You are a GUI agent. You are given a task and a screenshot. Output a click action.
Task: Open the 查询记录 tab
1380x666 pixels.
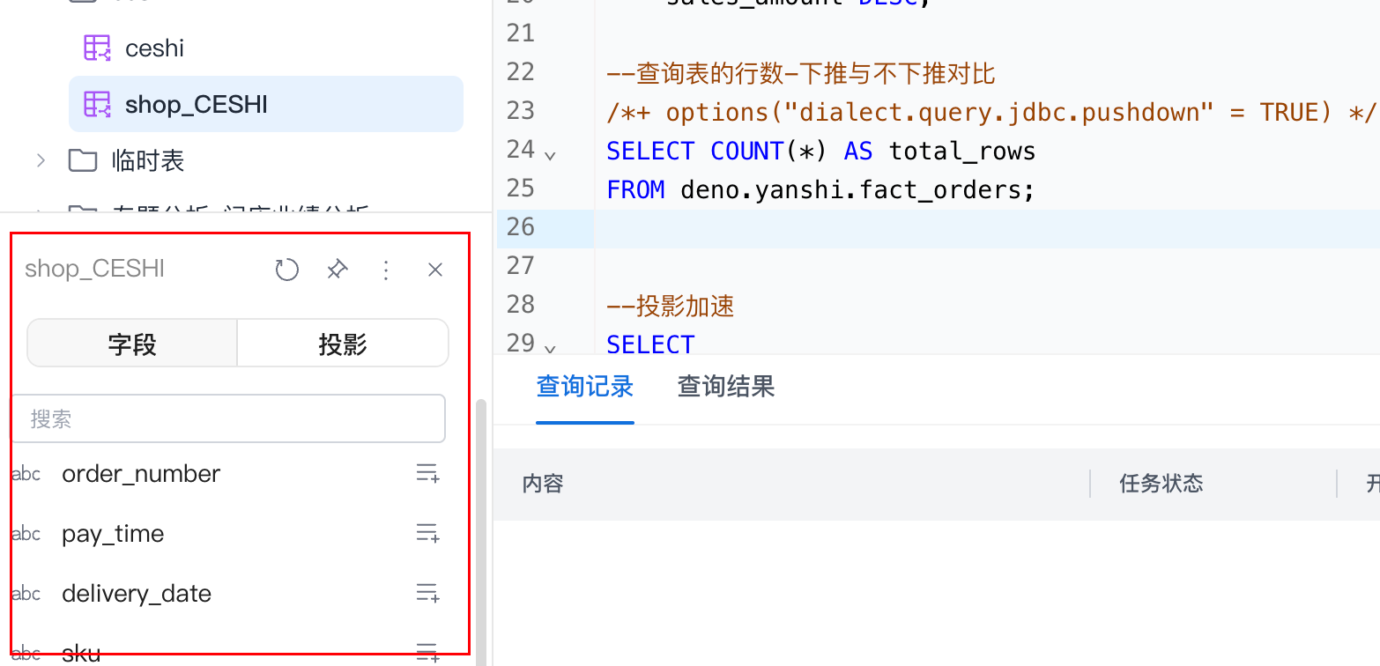tap(585, 387)
